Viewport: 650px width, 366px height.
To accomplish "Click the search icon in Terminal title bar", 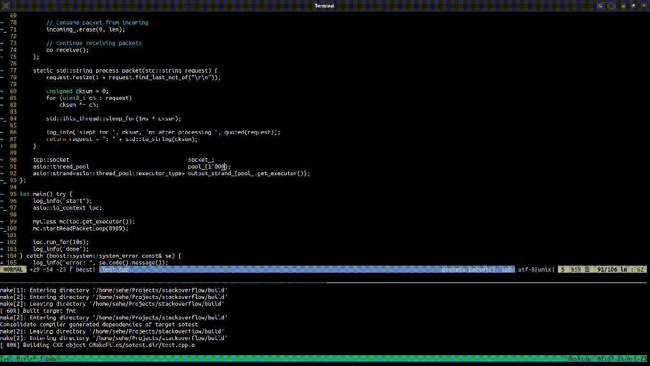I will pyautogui.click(x=601, y=5).
